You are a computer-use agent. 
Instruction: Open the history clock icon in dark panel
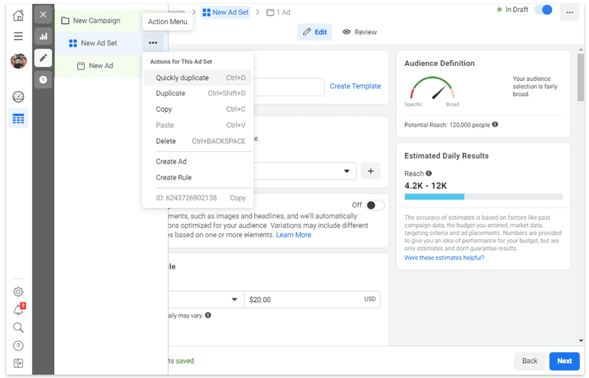pos(43,79)
